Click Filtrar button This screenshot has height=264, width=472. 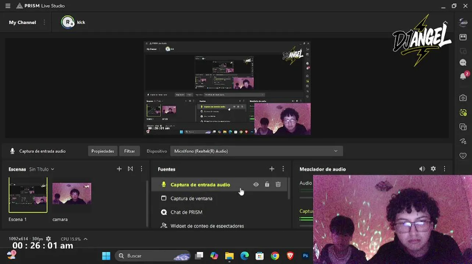(129, 151)
